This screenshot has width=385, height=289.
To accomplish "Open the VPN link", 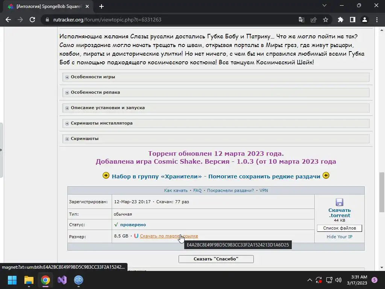I will 264,190.
